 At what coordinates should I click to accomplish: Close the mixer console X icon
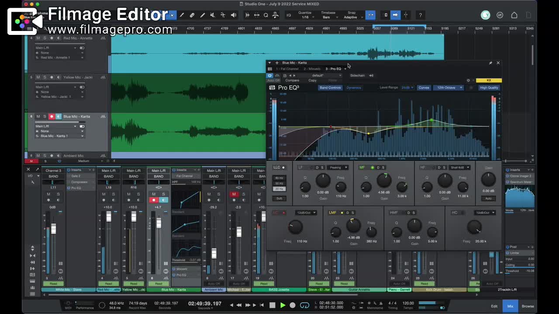(28, 169)
